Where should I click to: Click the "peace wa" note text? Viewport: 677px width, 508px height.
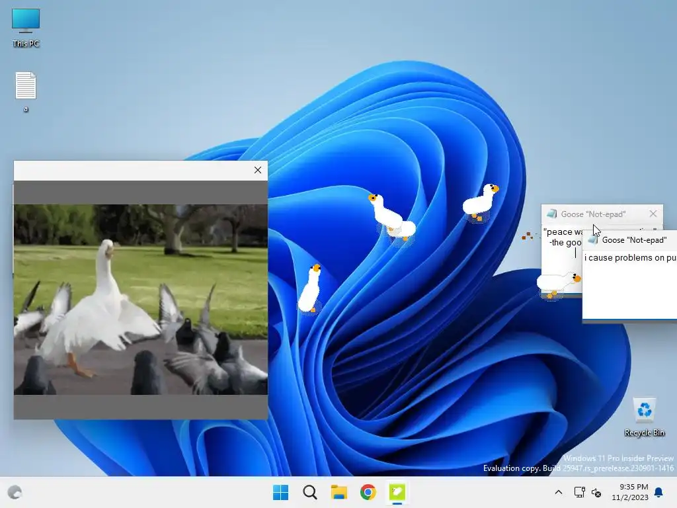point(563,232)
